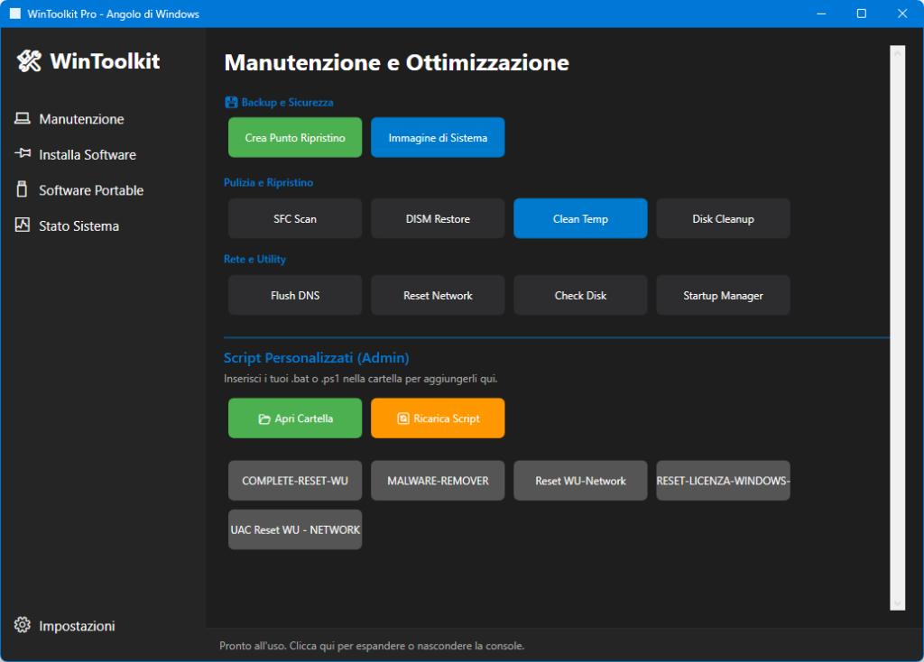Click the USB icon beside Software Portable
Screen dimensions: 924x662
22,189
